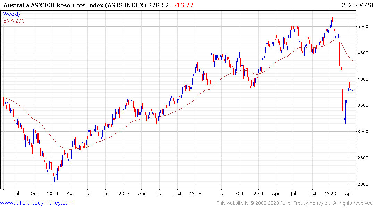Click the 4500 price axis label
Viewport: 373px width, 208px height.
[x=363, y=53]
